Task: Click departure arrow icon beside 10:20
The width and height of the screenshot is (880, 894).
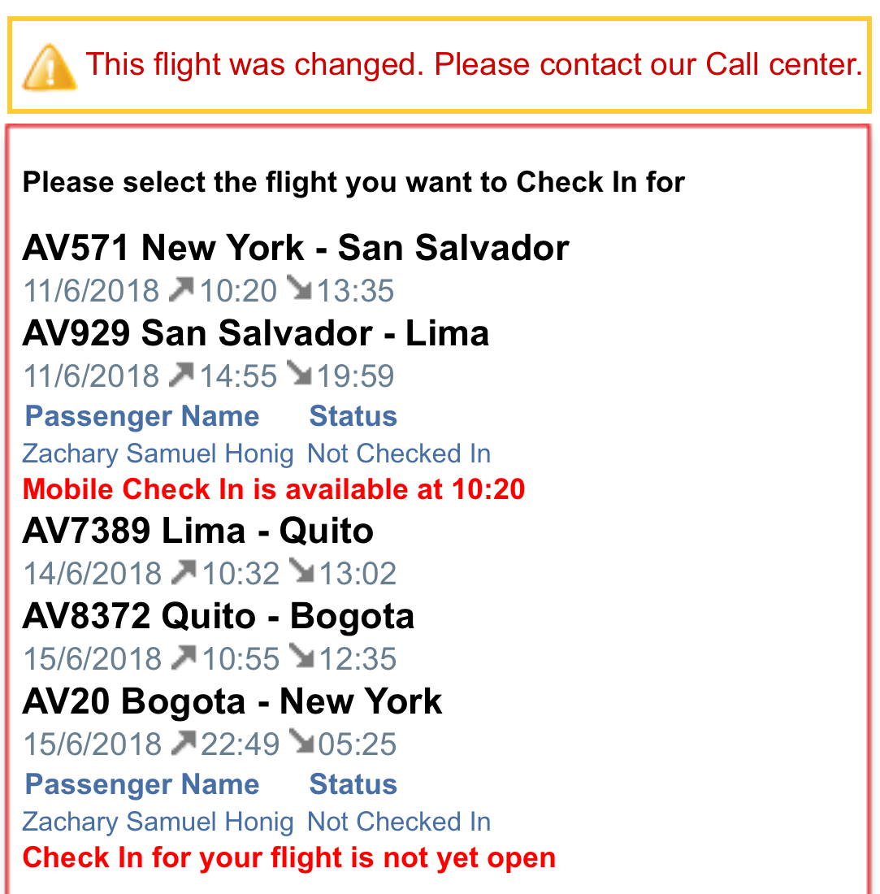Action: point(182,289)
